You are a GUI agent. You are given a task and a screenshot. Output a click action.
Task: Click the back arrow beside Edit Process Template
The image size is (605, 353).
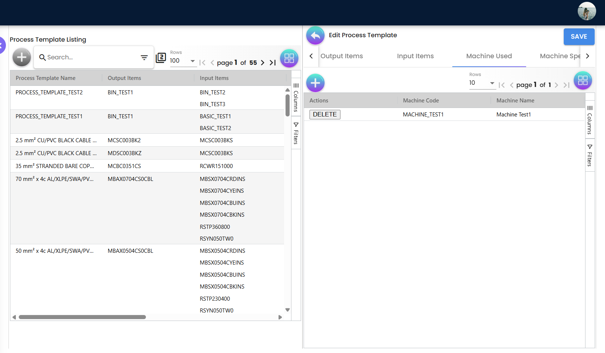(x=315, y=35)
